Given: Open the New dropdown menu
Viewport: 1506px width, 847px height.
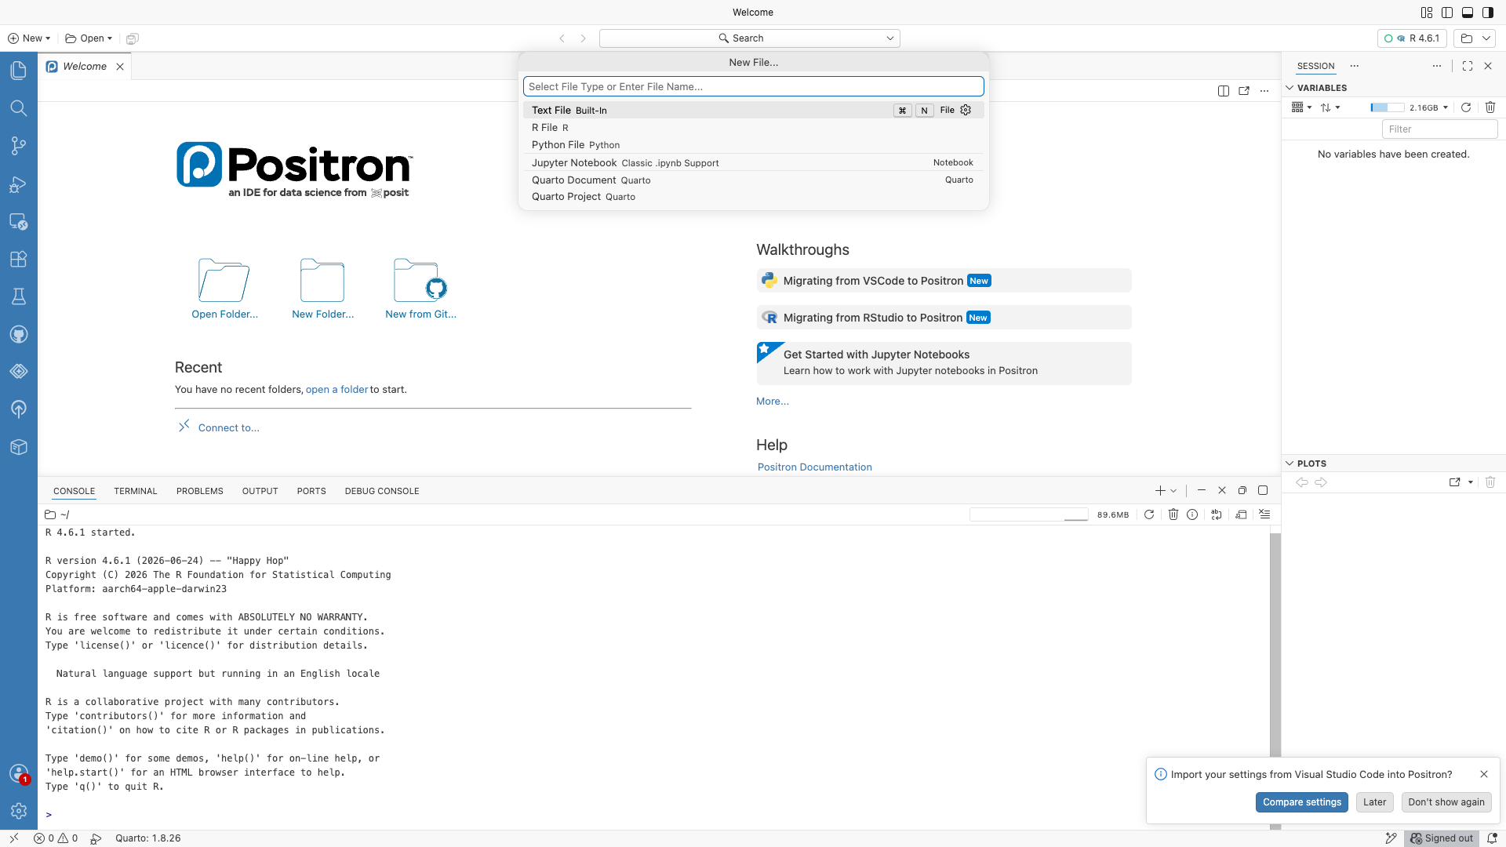Looking at the screenshot, I should click(x=29, y=38).
